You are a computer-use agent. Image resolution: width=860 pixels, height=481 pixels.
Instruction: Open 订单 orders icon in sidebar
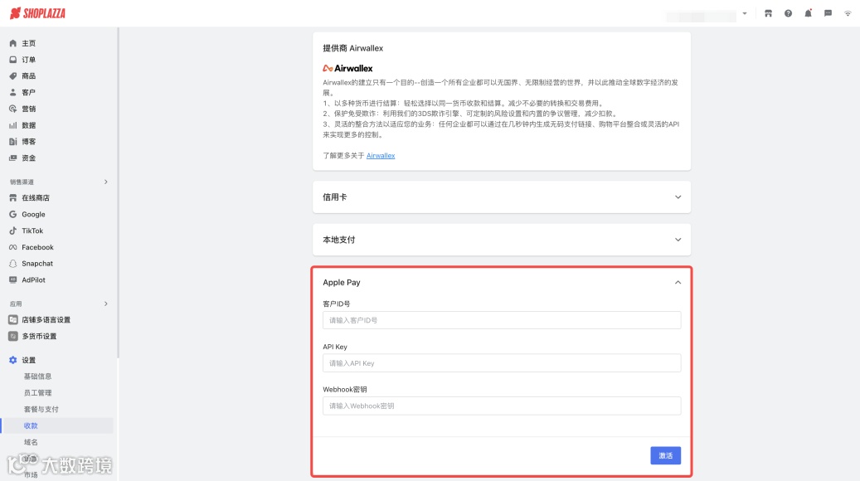click(13, 60)
